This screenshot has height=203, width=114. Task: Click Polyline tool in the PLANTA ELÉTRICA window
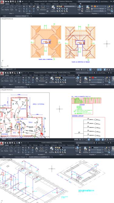(x=6, y=79)
